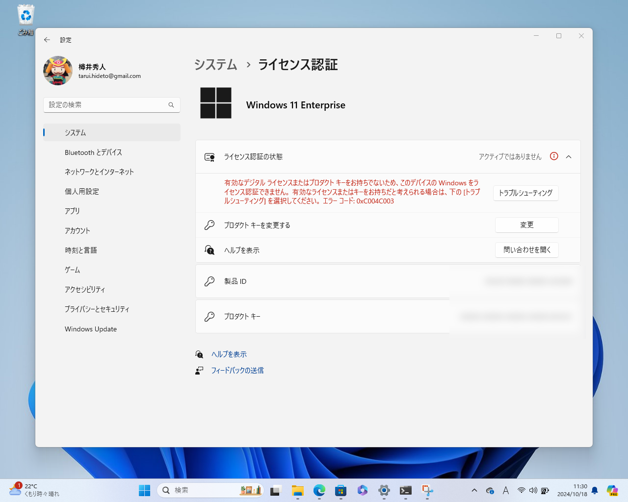Click the トラブルシューティング button
Screen dimensions: 628x502
click(x=525, y=193)
